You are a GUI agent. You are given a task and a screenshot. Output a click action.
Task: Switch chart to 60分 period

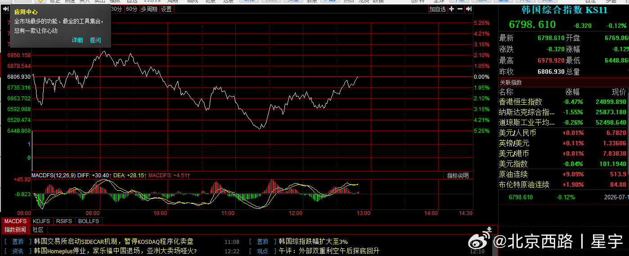[132, 9]
